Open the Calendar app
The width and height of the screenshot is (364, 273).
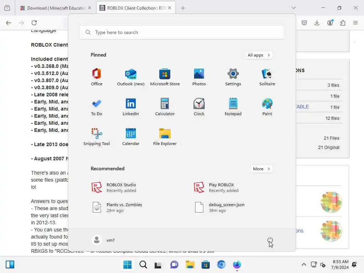[x=131, y=137]
